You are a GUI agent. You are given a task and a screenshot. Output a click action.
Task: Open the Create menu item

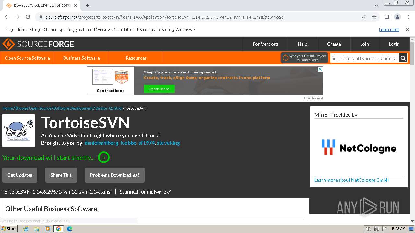[334, 44]
